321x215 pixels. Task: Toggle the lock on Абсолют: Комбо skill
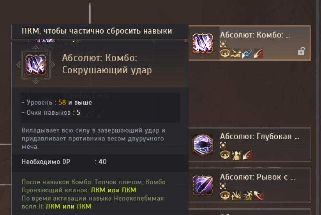point(302,51)
